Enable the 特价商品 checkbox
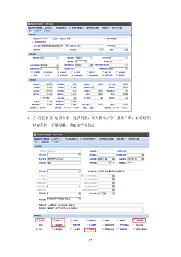 [x=41, y=98]
